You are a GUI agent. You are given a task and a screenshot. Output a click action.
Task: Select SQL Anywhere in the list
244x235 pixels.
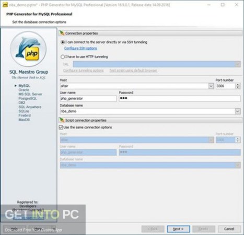(30, 107)
